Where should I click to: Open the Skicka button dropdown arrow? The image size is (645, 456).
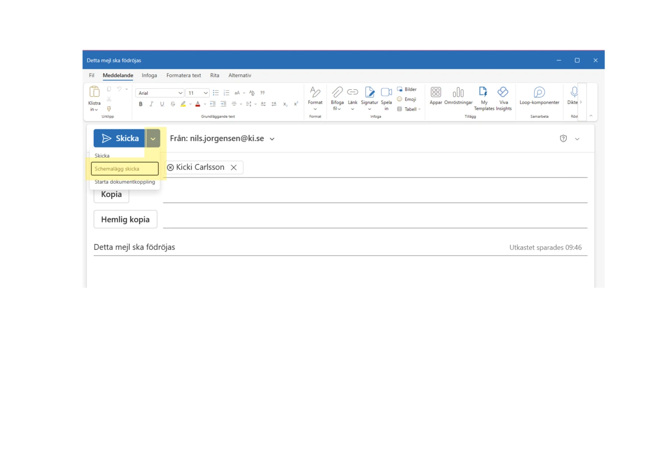tap(153, 138)
